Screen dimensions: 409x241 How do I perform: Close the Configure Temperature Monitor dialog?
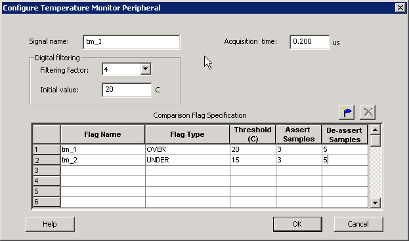[x=400, y=8]
